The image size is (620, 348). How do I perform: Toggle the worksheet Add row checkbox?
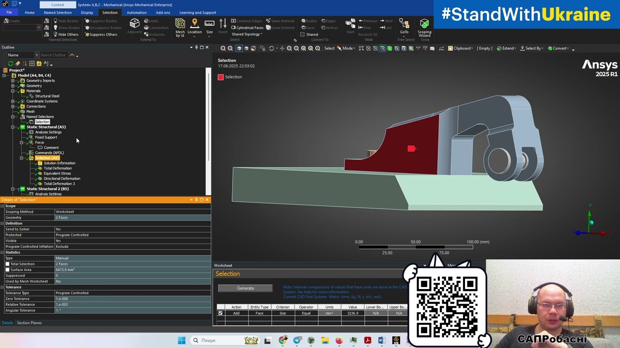pyautogui.click(x=220, y=313)
